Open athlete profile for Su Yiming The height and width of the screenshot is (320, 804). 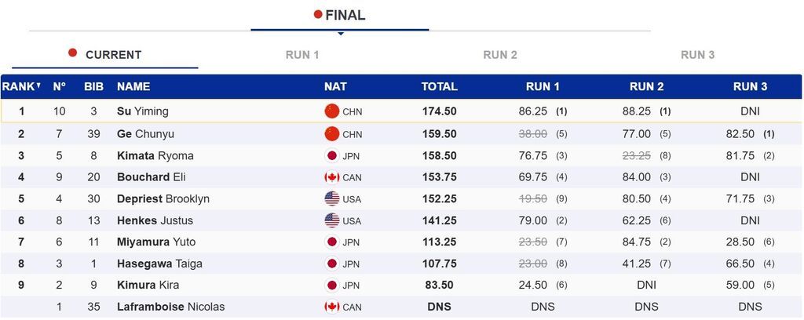click(143, 111)
